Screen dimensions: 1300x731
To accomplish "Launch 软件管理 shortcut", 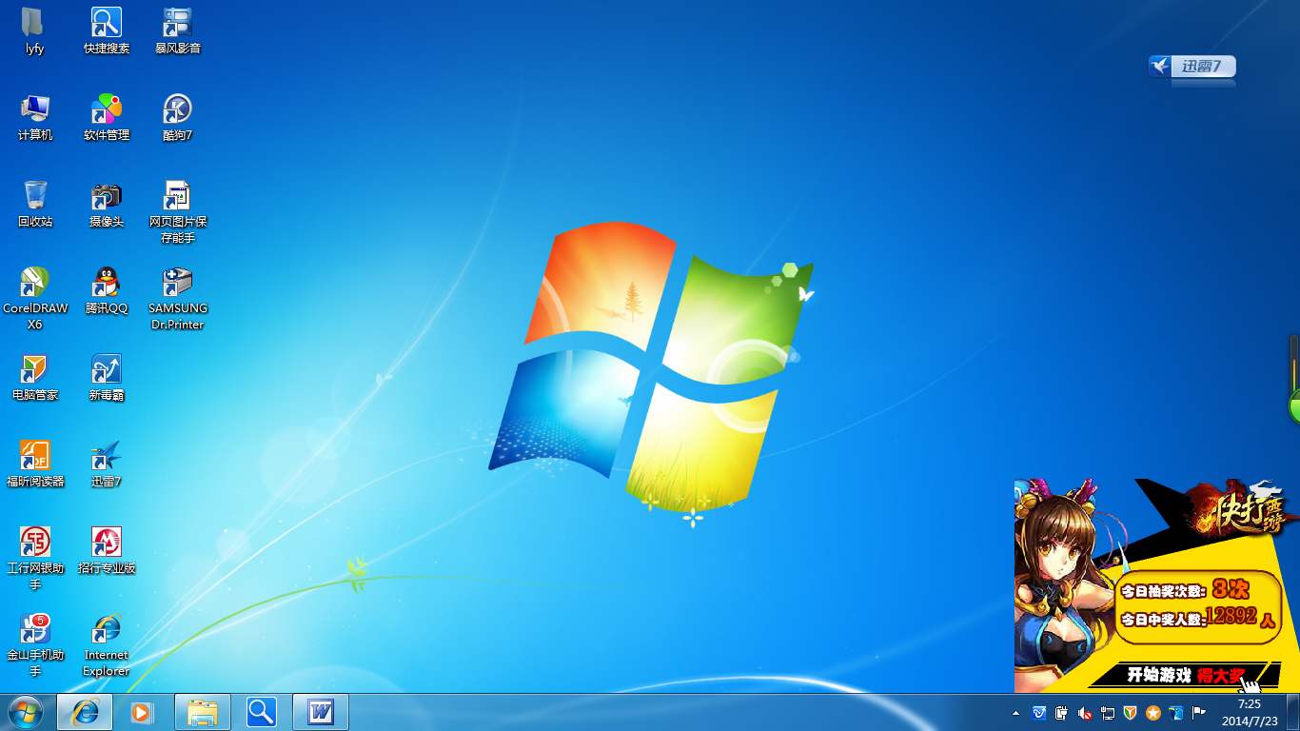I will (106, 117).
